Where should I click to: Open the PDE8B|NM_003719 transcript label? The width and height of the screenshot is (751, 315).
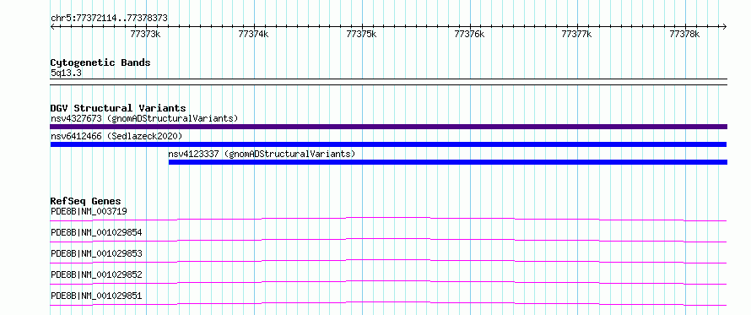[89, 211]
